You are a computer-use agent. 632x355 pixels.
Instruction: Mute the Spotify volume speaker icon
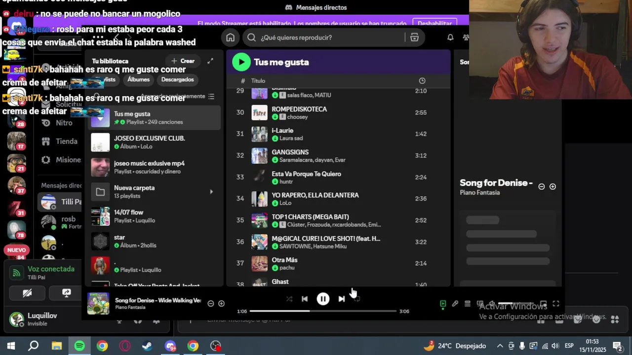(492, 304)
